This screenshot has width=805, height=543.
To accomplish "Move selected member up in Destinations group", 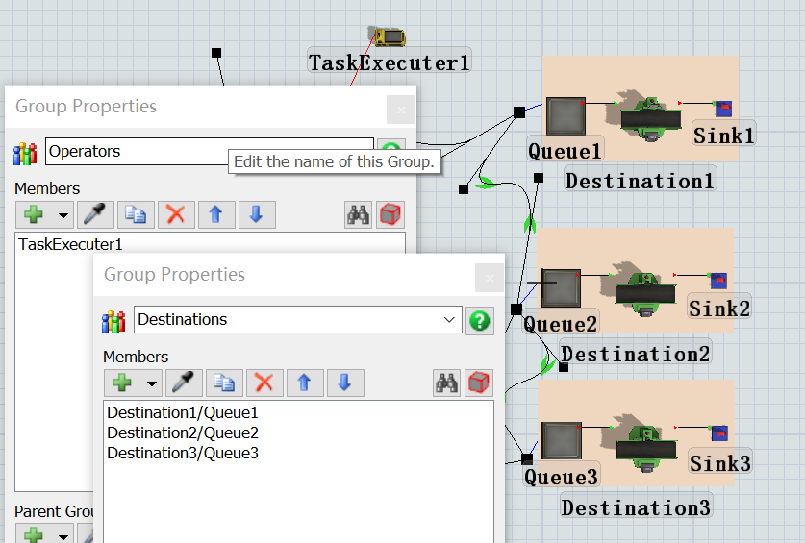I will (x=305, y=383).
